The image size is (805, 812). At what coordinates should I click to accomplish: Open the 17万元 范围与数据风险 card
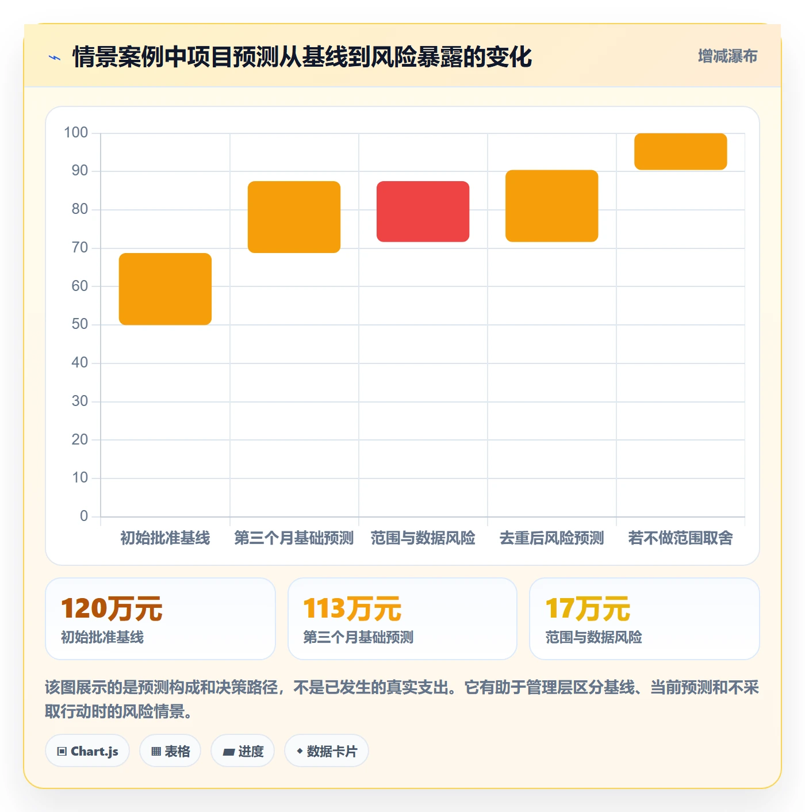[x=645, y=619]
